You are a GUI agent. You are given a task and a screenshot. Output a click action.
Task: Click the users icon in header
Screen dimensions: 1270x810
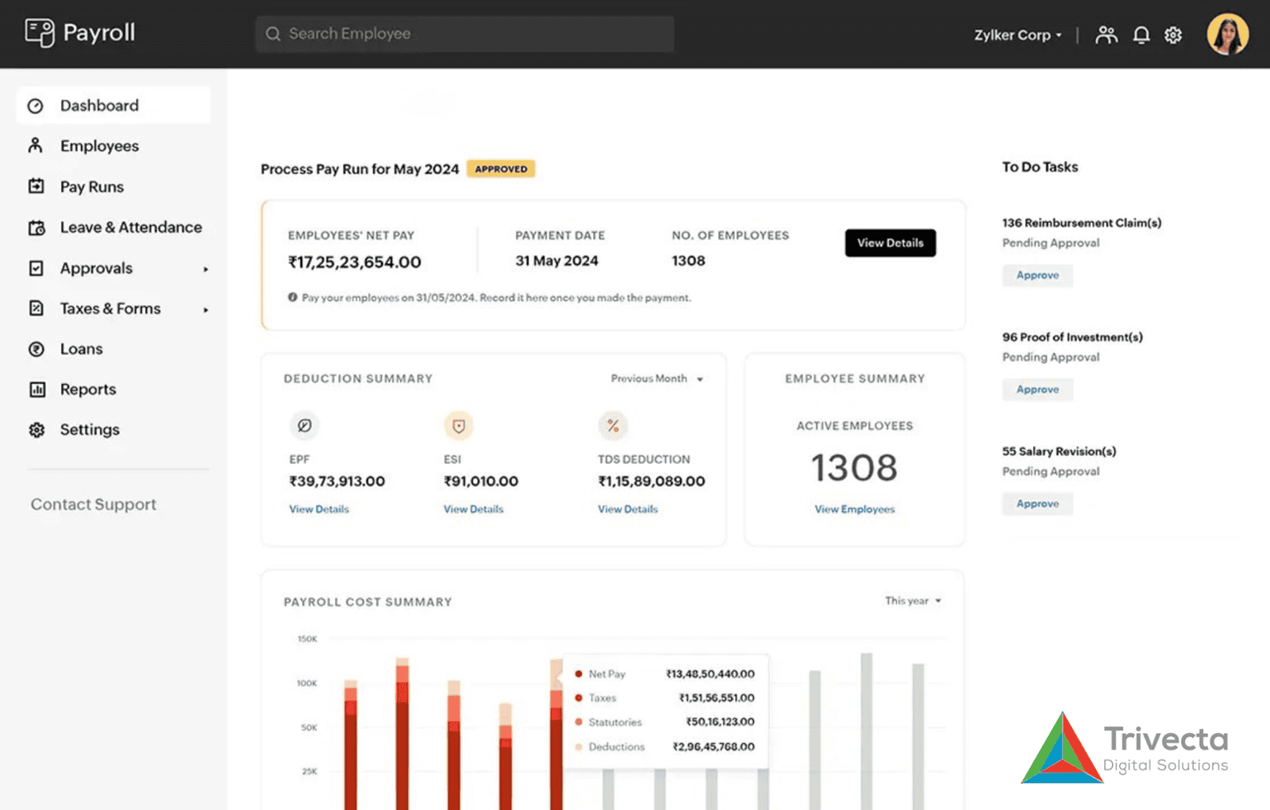[x=1106, y=35]
